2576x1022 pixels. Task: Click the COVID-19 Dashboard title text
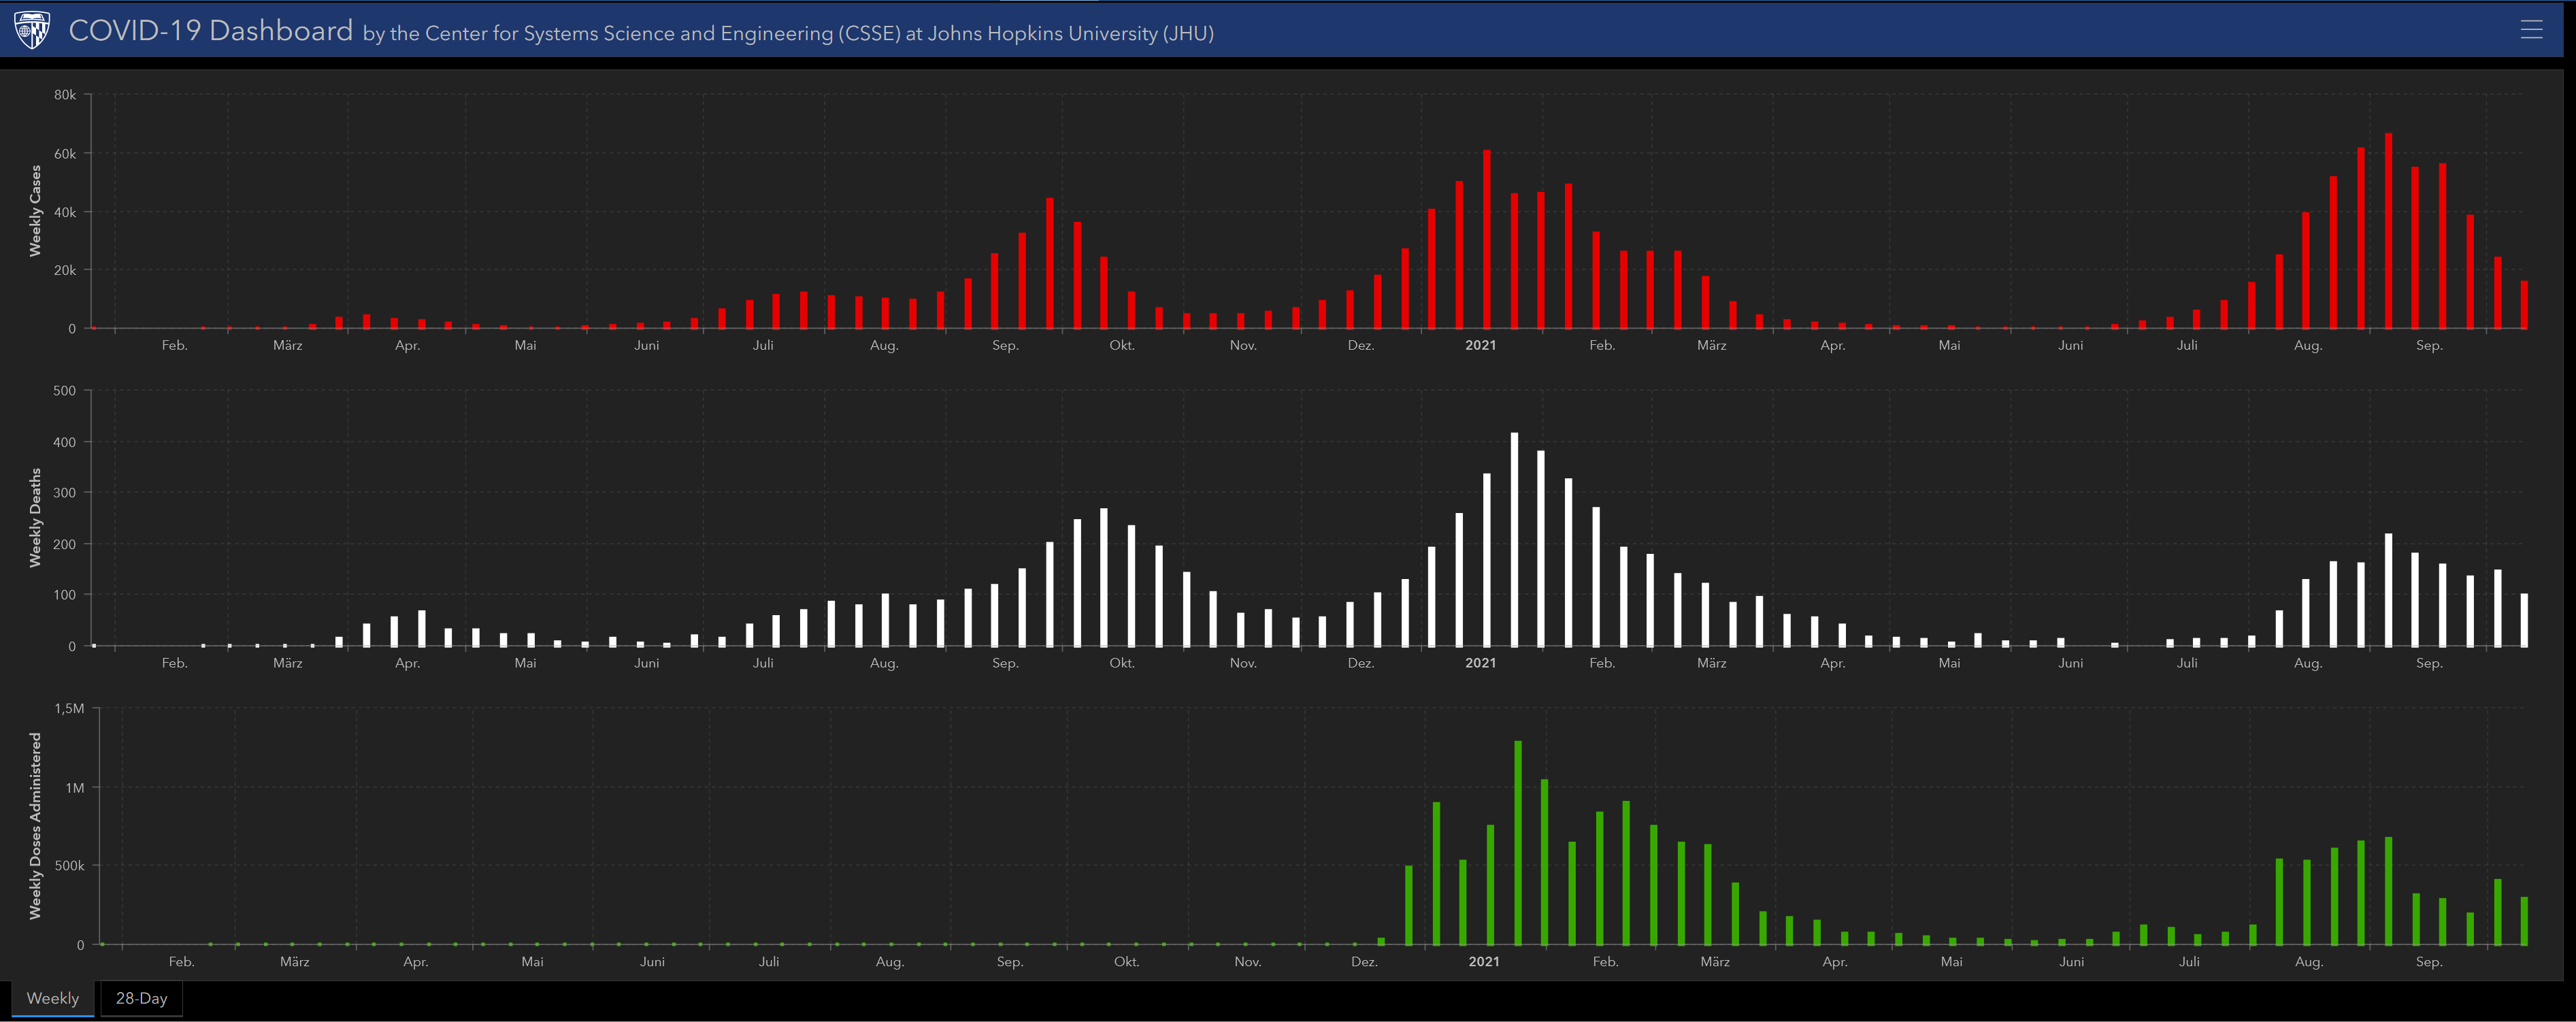point(210,31)
